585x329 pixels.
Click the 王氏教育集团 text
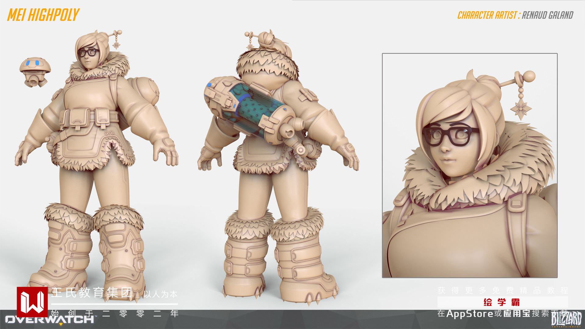[92, 293]
